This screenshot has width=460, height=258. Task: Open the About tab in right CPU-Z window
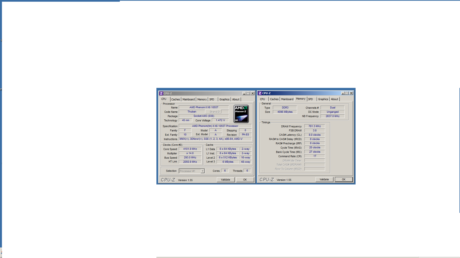point(334,99)
